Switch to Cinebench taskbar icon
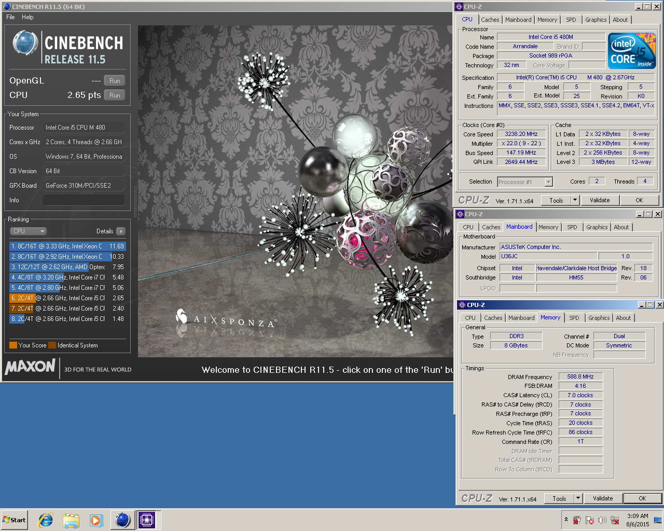The image size is (664, 531). [x=122, y=520]
